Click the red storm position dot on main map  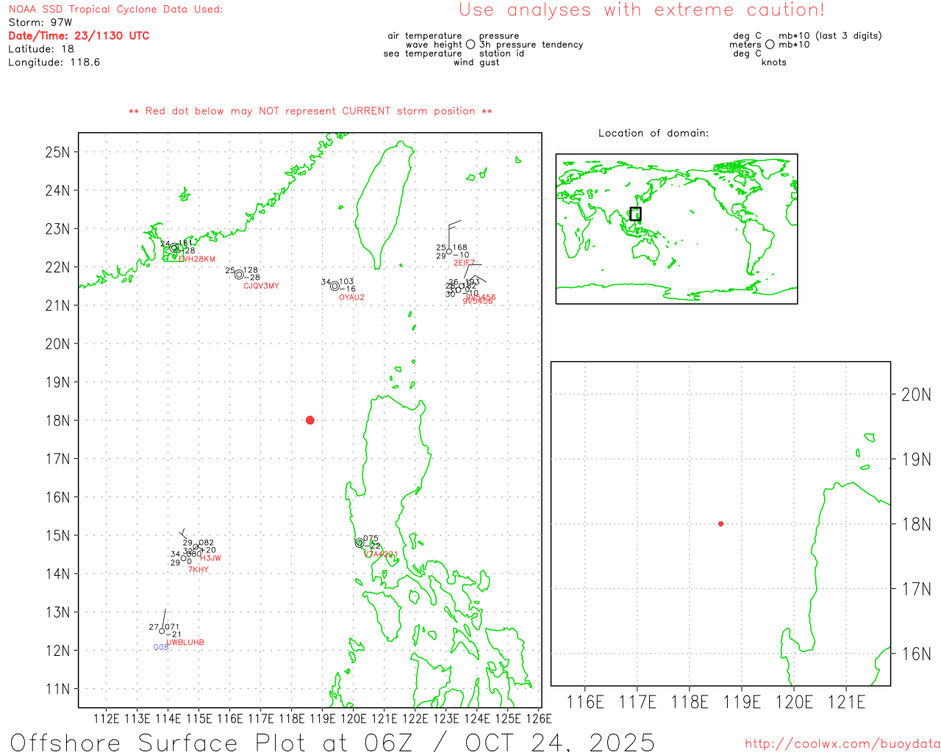coord(310,420)
